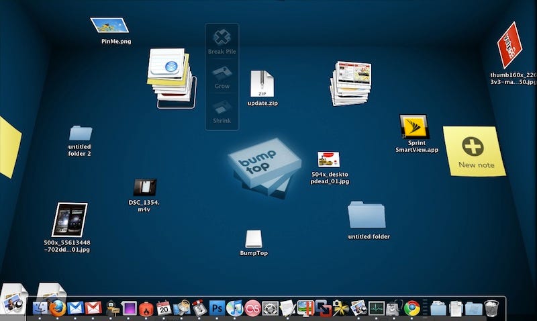The image size is (537, 321).
Task: Select the Sprint SmartView.app icon
Action: 414,126
